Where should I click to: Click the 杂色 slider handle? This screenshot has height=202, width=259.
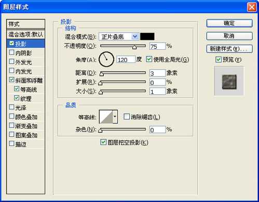(100, 131)
